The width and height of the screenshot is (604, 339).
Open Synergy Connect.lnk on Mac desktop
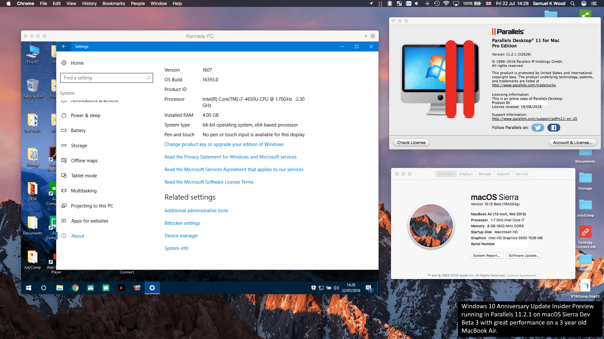(x=585, y=237)
